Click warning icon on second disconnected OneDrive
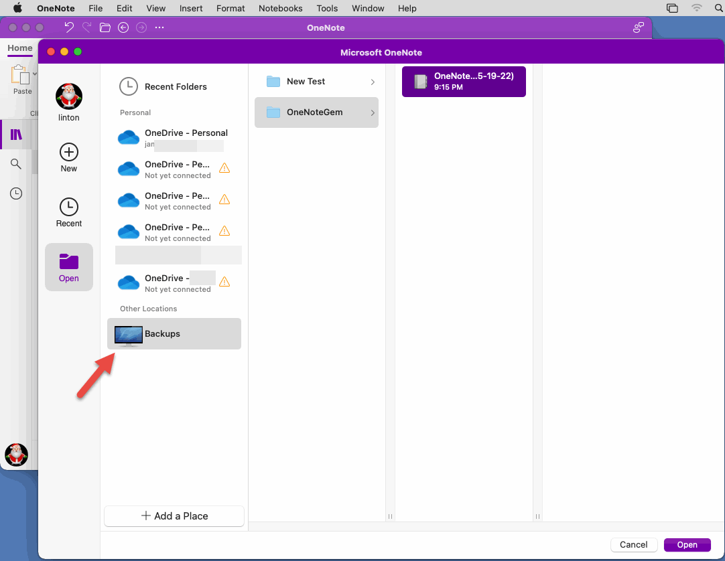Viewport: 725px width, 561px height. click(x=224, y=199)
